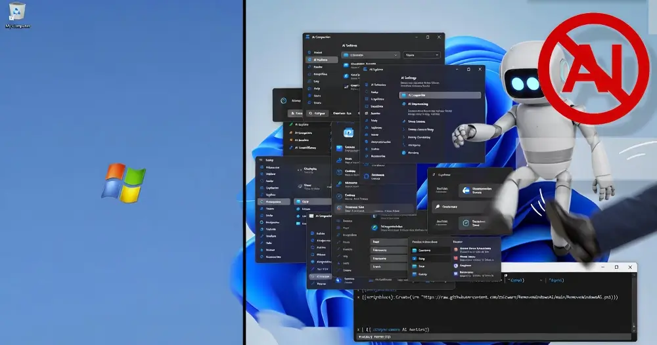Expand the chevron dropdown in the terminal's tab bar
Image resolution: width=657 pixels, height=345 pixels.
pyautogui.click(x=541, y=280)
